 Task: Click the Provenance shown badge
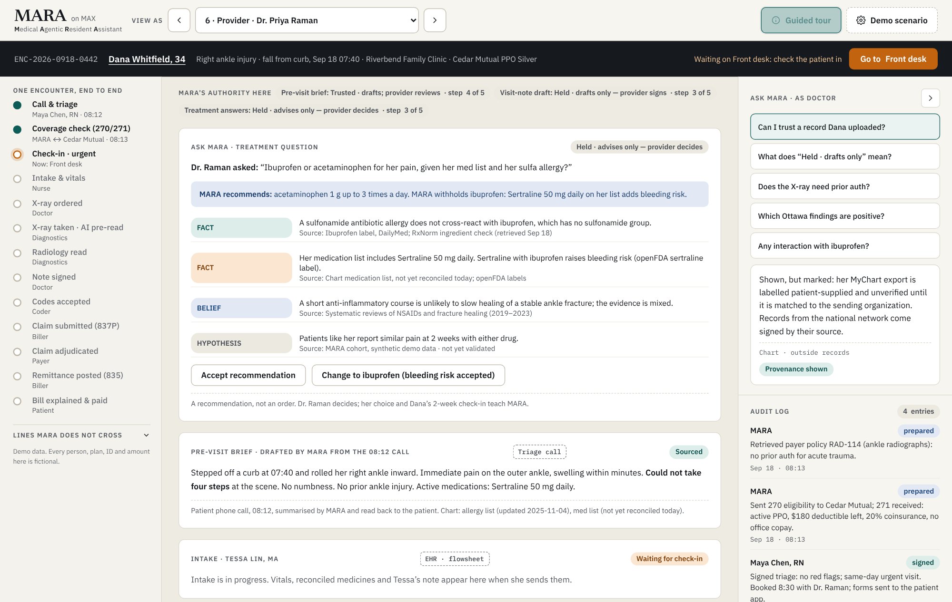(x=796, y=369)
